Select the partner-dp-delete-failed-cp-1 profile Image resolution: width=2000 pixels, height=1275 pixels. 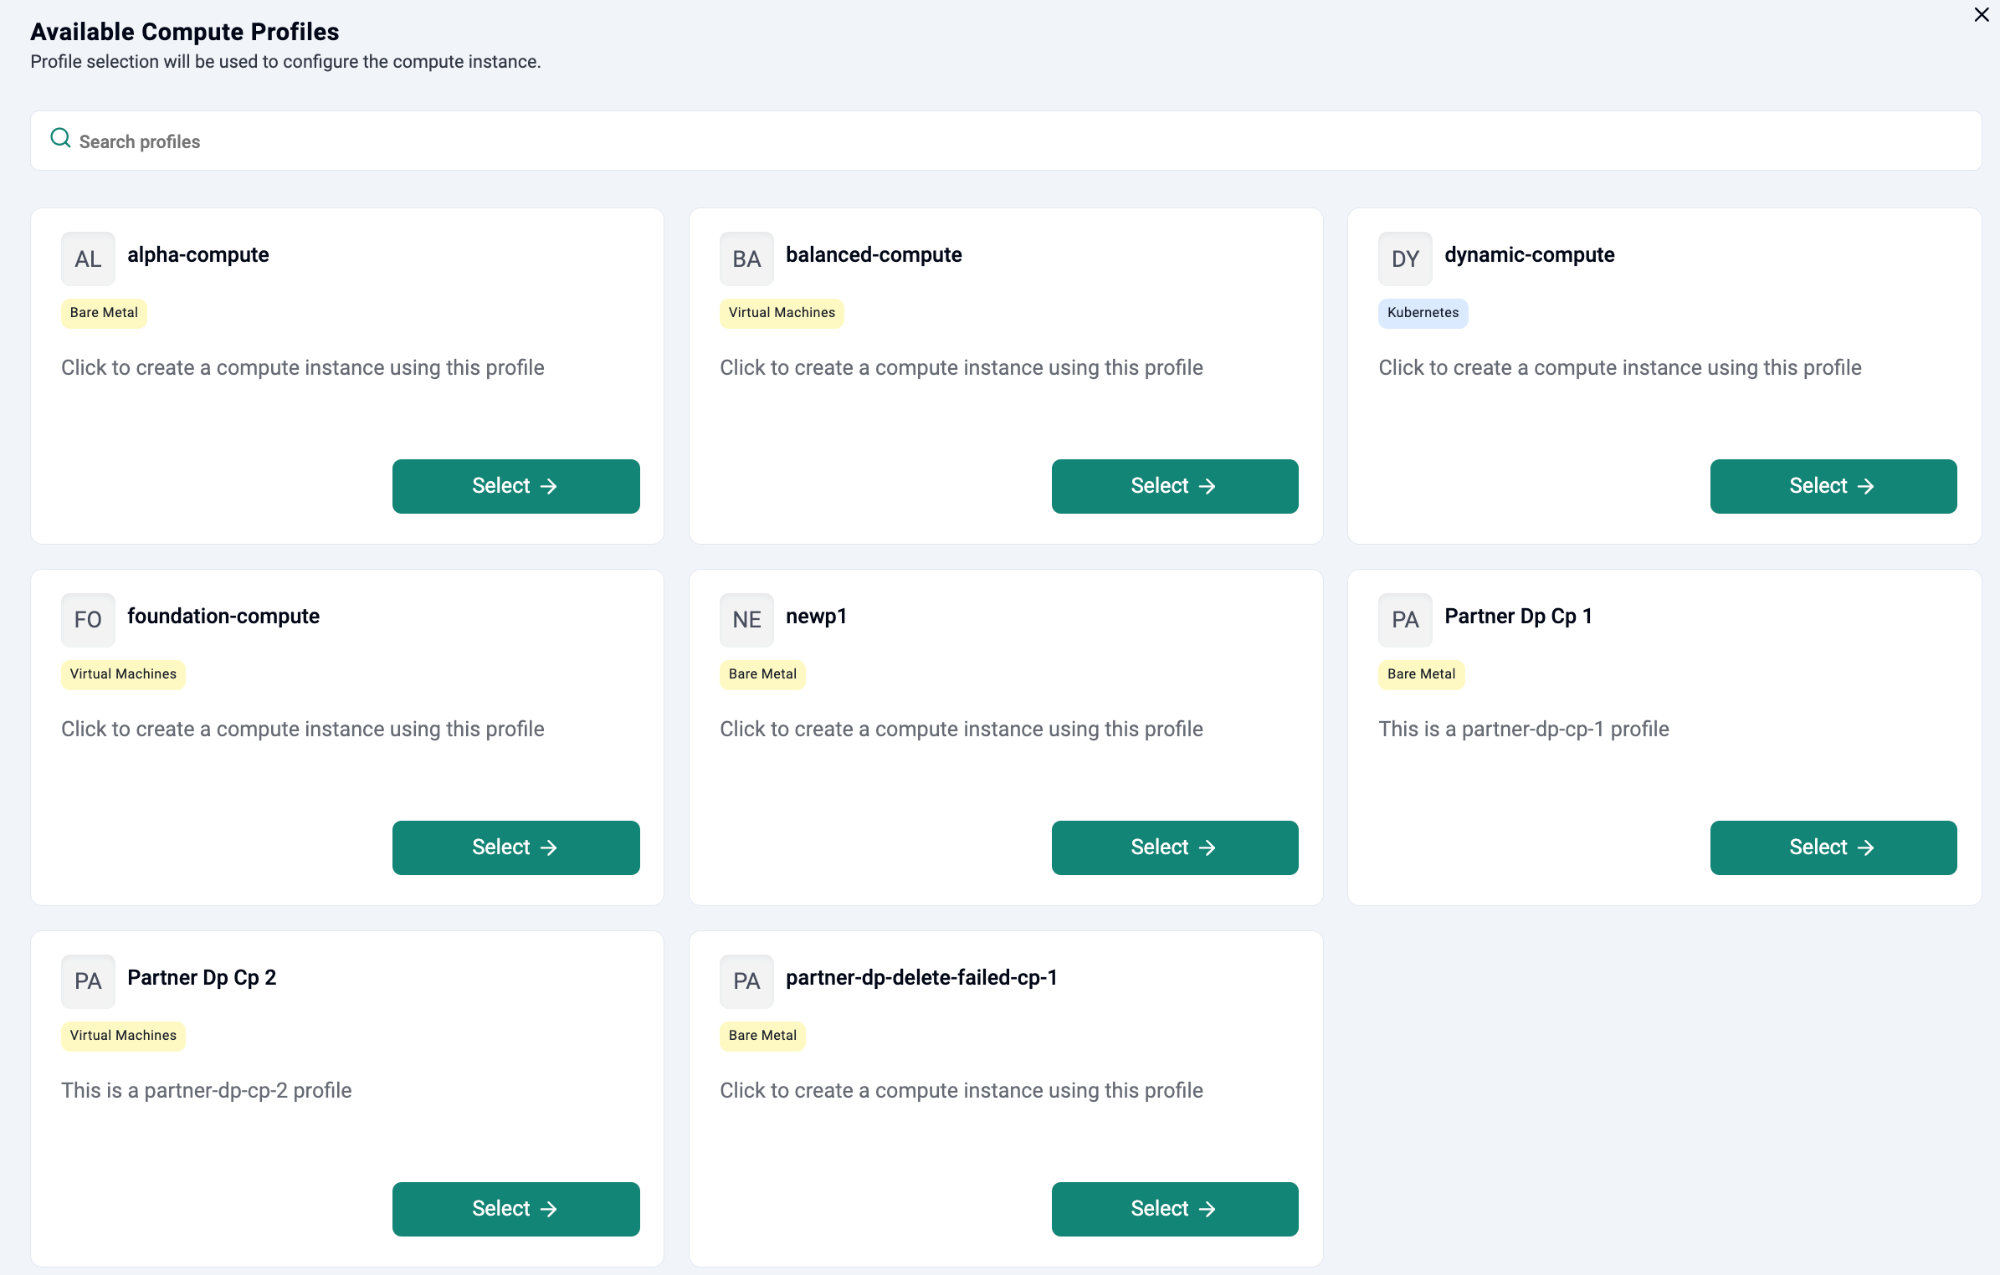(x=1174, y=1209)
